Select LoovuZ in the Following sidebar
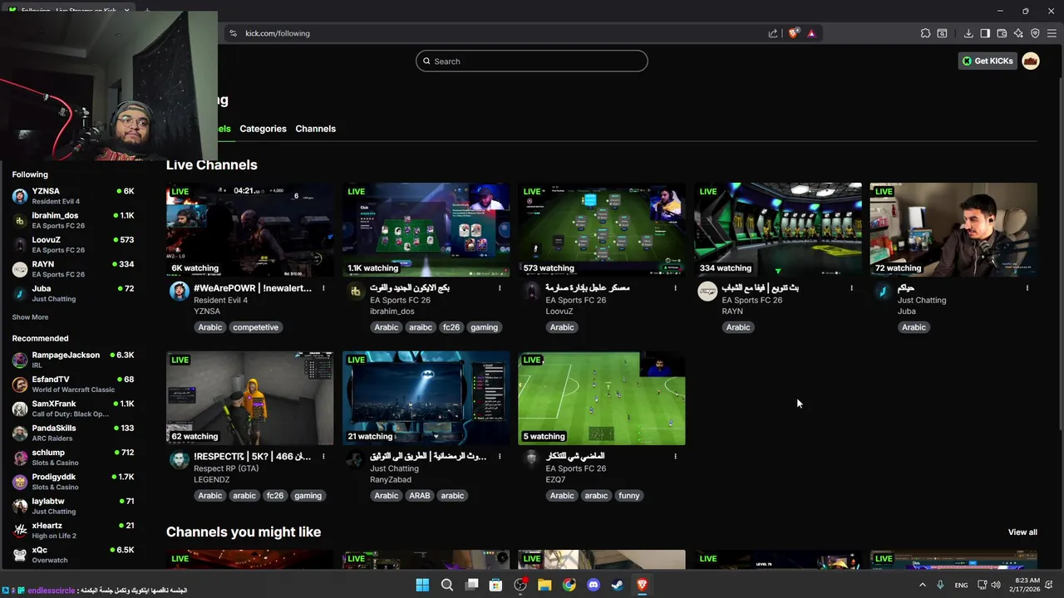 tap(73, 244)
